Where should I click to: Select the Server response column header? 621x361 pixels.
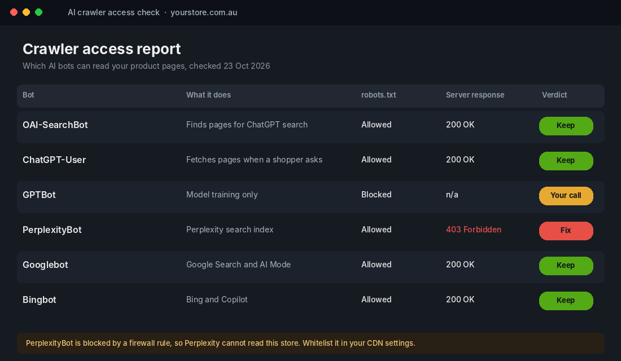[x=475, y=95]
